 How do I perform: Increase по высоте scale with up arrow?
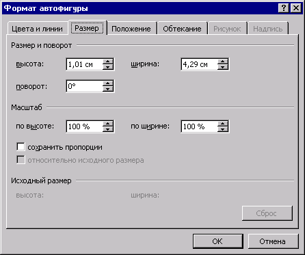click(108, 124)
